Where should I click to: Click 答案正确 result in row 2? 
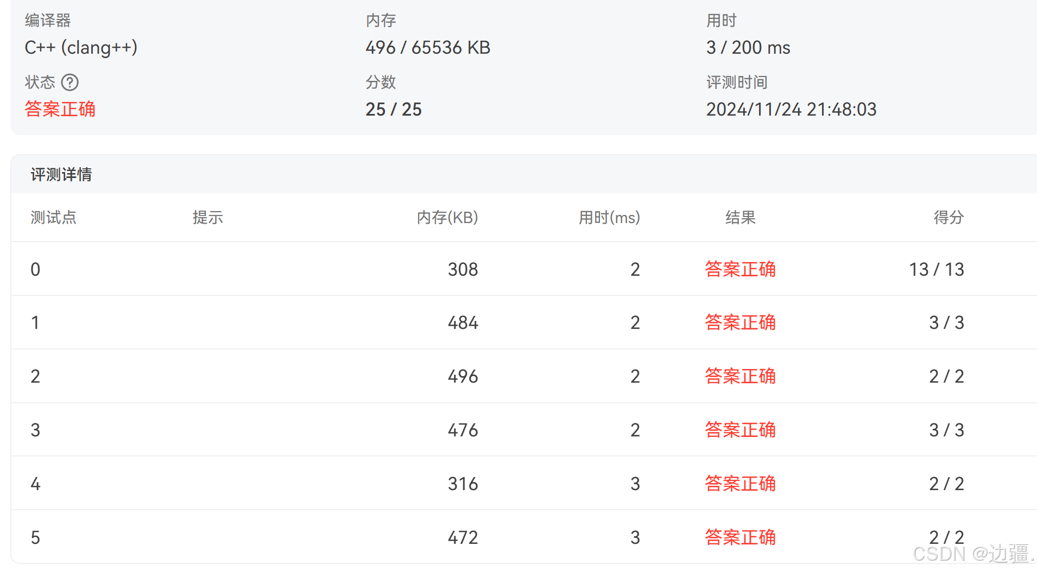[x=741, y=376]
